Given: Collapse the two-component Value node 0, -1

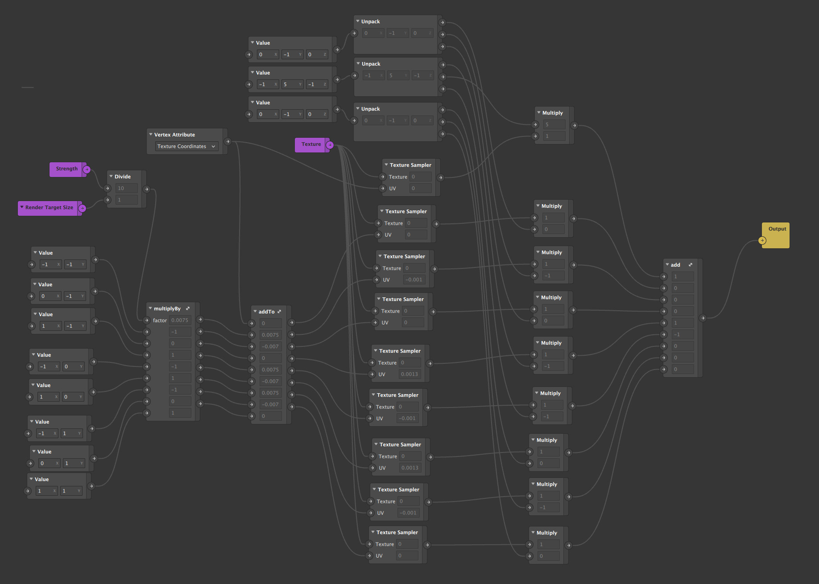Looking at the screenshot, I should point(35,284).
